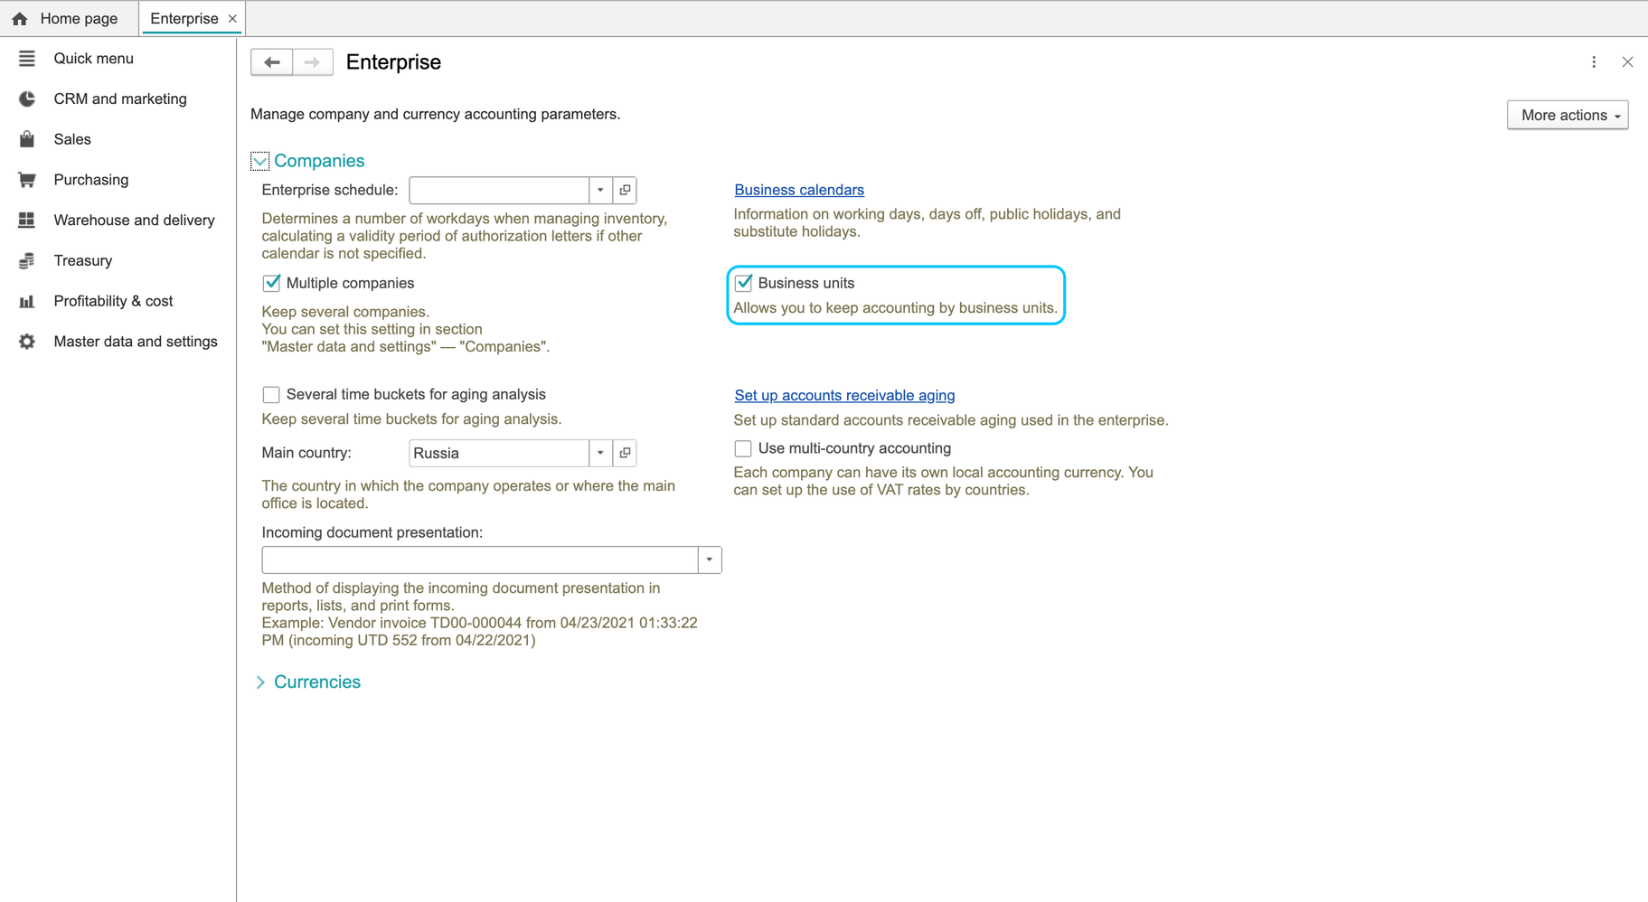Image resolution: width=1648 pixels, height=902 pixels.
Task: Click the CRM and marketing pie icon
Action: (27, 99)
